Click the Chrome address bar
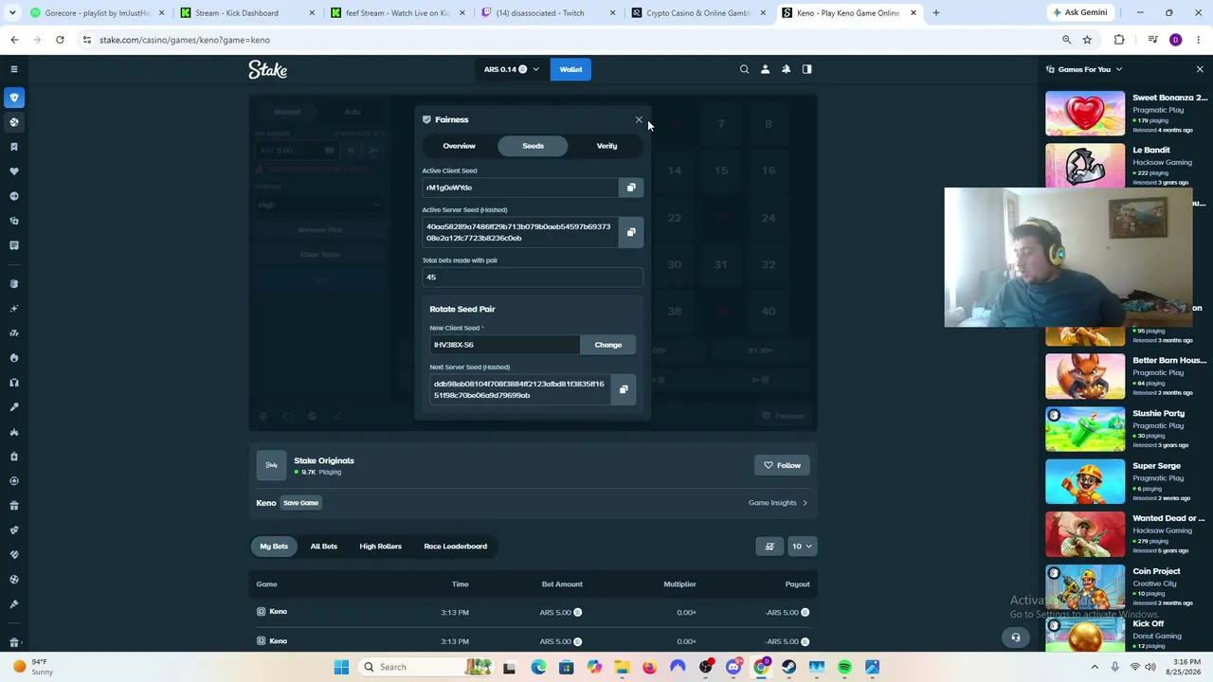Screen dimensions: 1213x682 click(569, 40)
